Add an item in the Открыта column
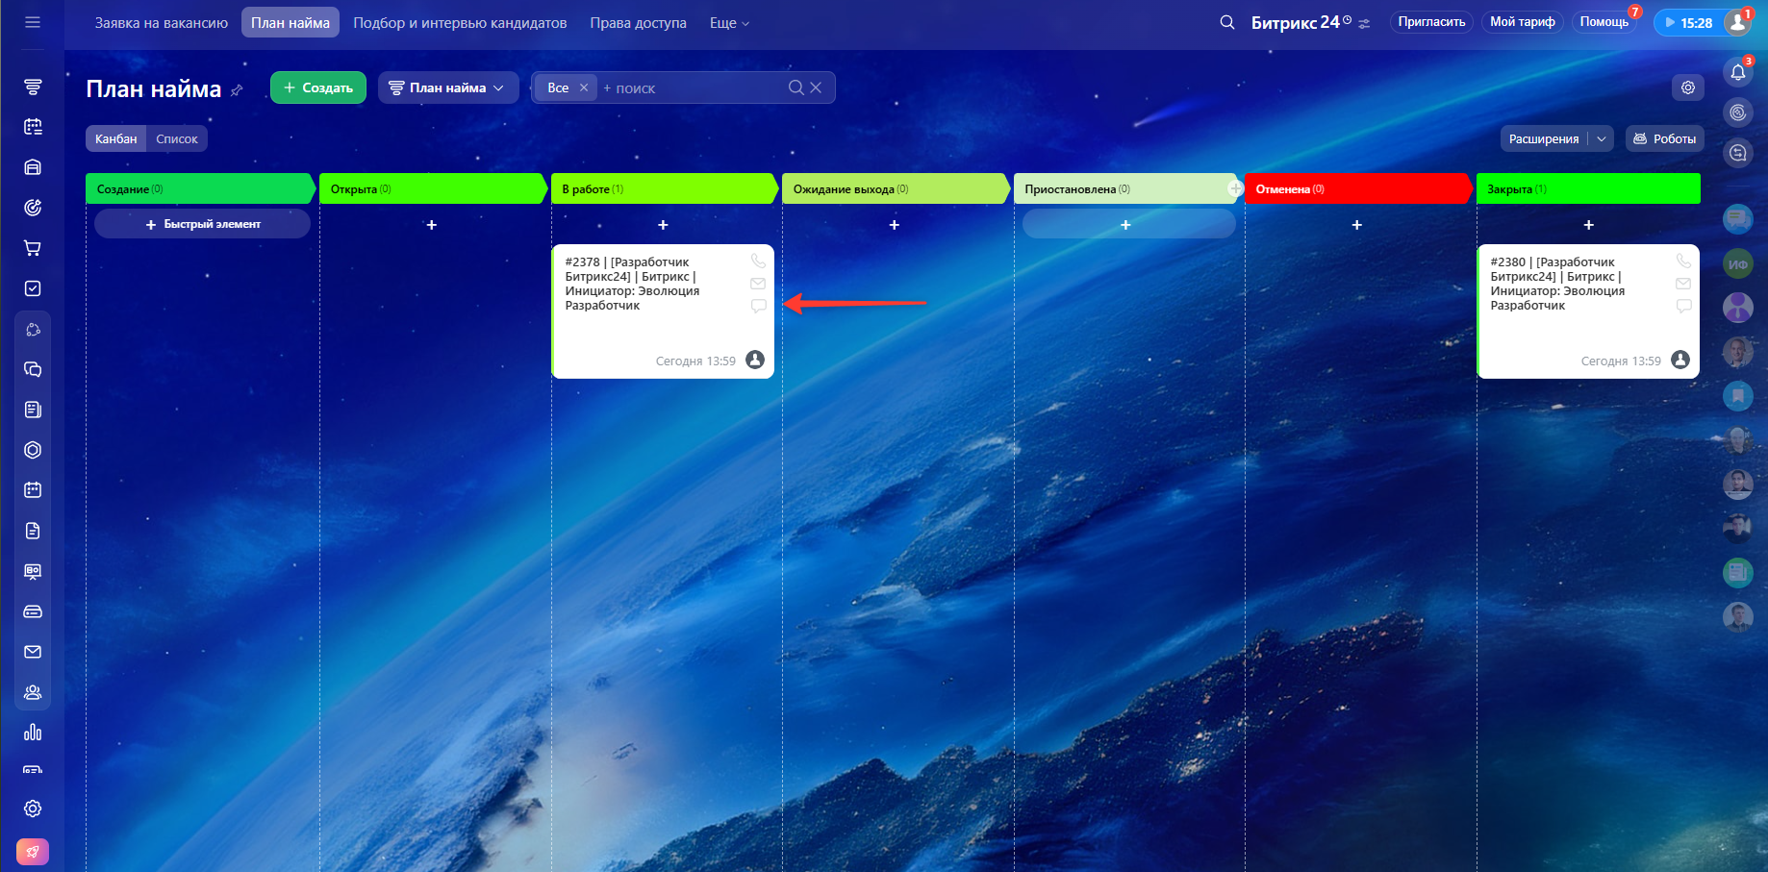 tap(432, 224)
